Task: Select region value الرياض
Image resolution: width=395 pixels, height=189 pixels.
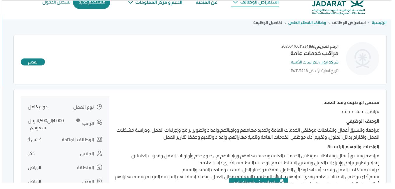Action: (34, 167)
